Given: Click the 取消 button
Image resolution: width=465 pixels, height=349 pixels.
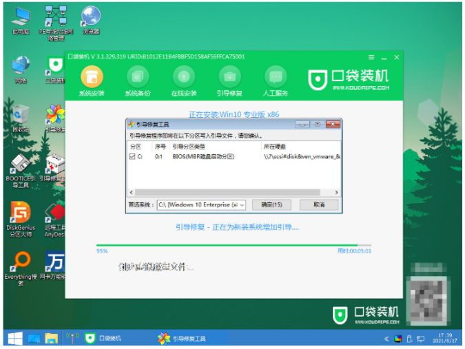Looking at the screenshot, I should click(x=318, y=205).
